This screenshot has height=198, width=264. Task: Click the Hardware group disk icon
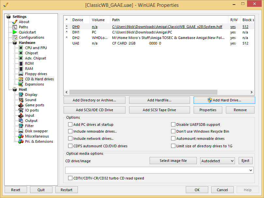[x=15, y=43]
